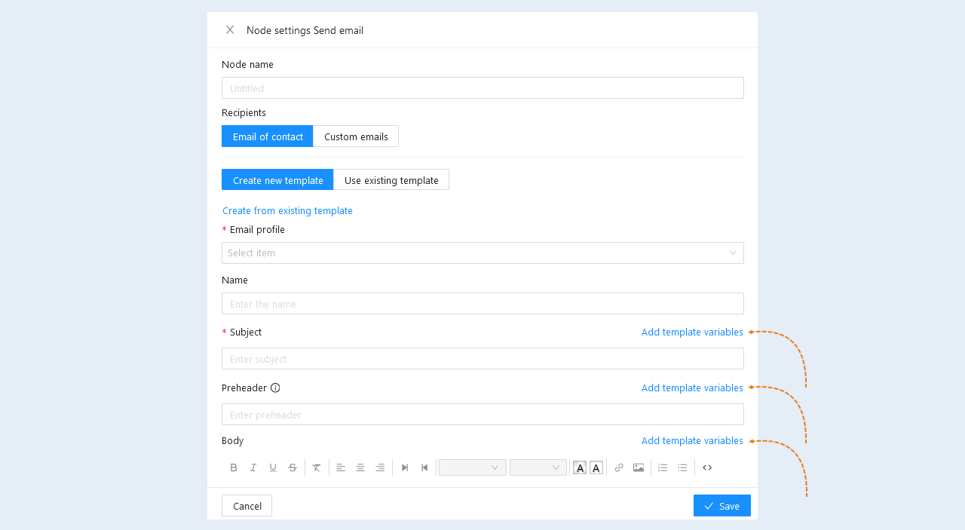Toggle bold formatting in Body toolbar
The height and width of the screenshot is (530, 965).
pyautogui.click(x=234, y=467)
